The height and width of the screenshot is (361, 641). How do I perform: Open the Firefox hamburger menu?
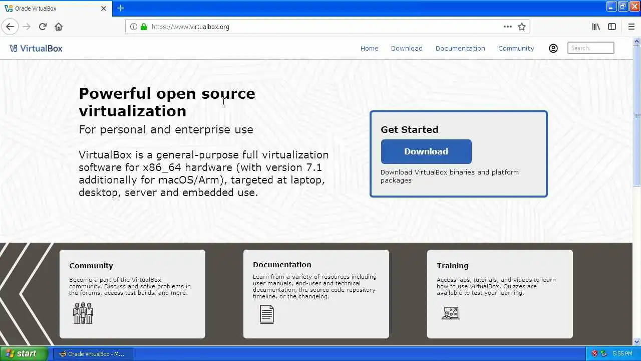[631, 27]
